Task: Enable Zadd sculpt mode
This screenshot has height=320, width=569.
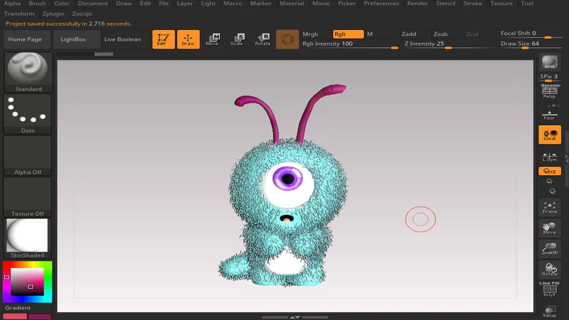Action: [415, 34]
